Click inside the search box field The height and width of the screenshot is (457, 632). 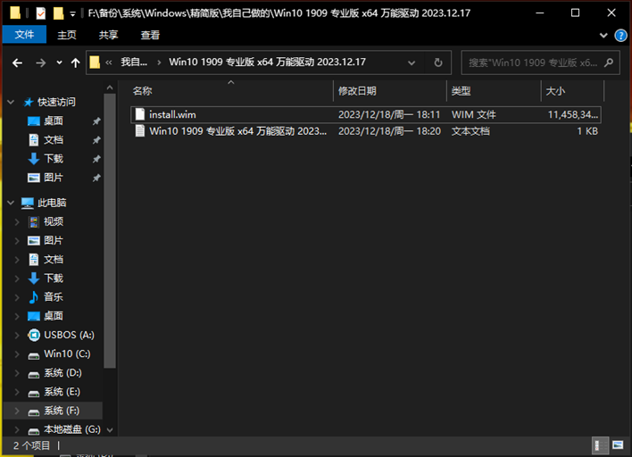[531, 63]
